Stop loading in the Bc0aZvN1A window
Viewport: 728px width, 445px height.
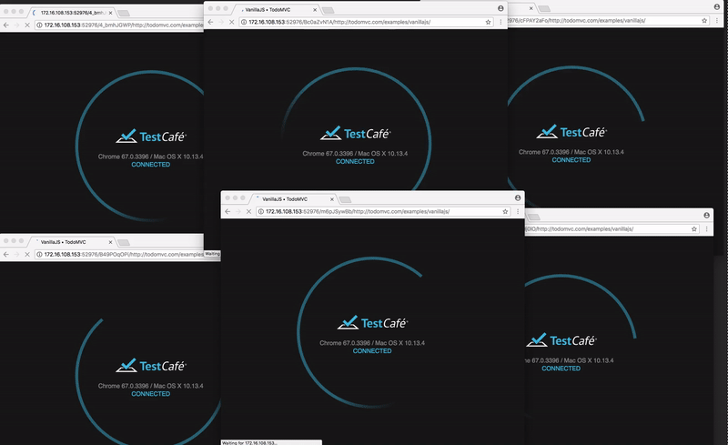231,22
